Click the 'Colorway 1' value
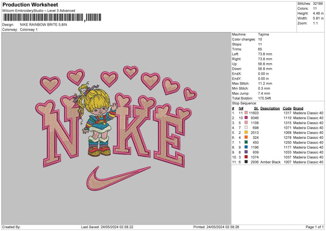 pos(29,29)
